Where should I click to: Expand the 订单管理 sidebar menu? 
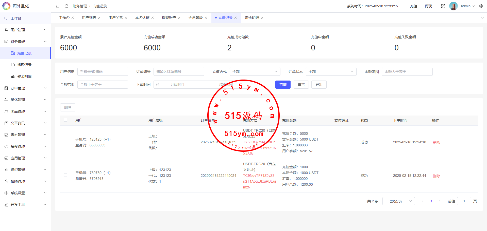25,88
